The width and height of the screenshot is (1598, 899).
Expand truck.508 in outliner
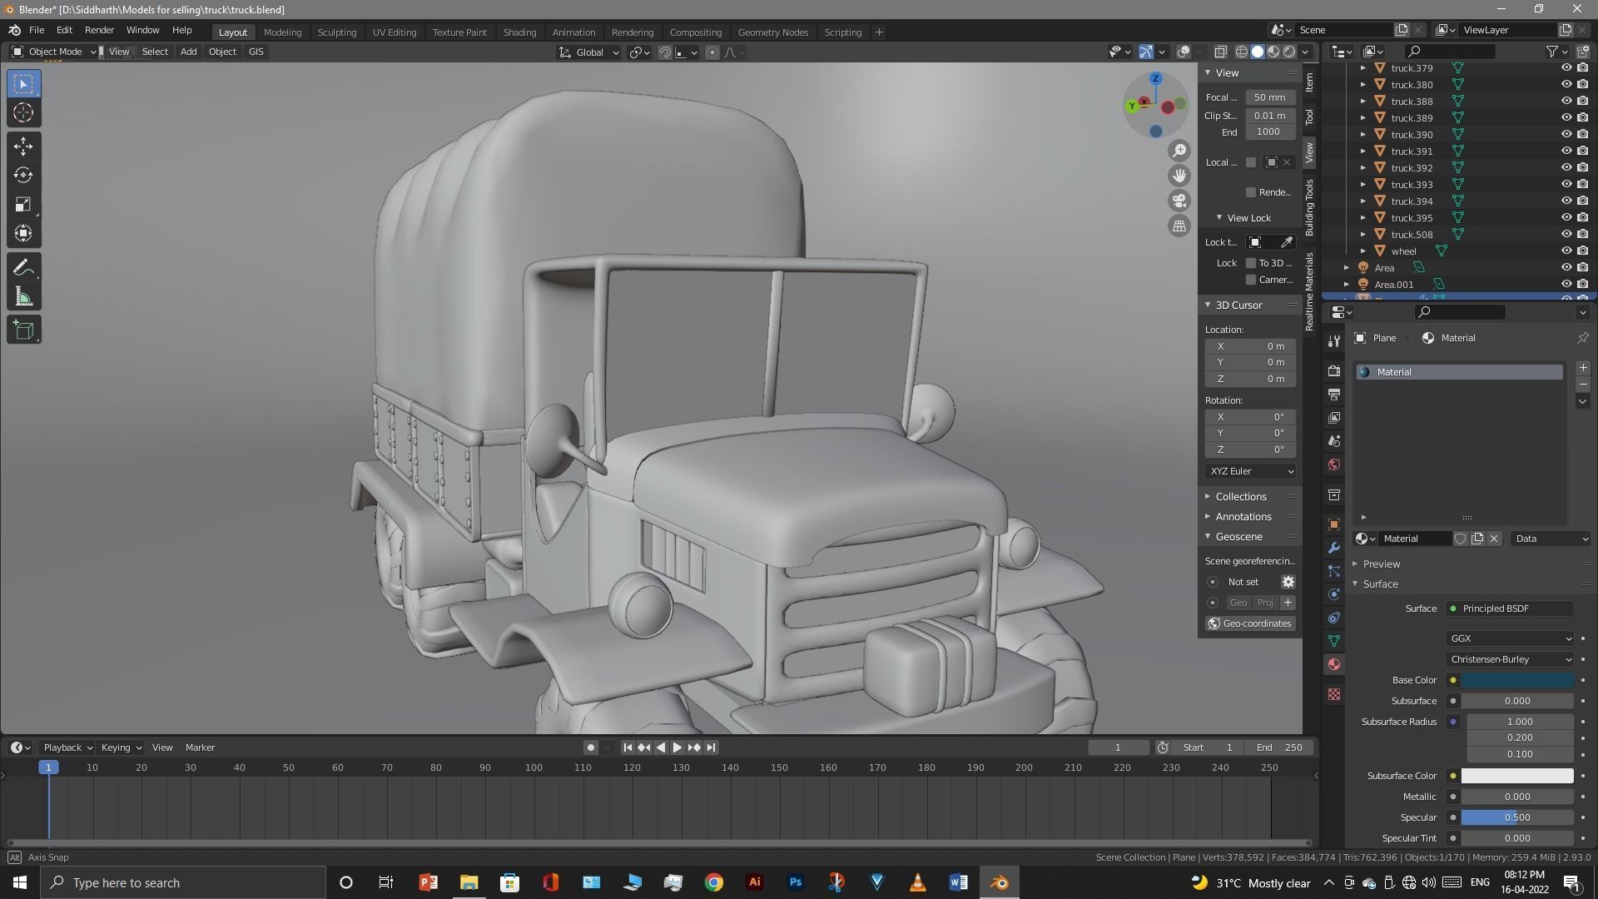pos(1363,235)
